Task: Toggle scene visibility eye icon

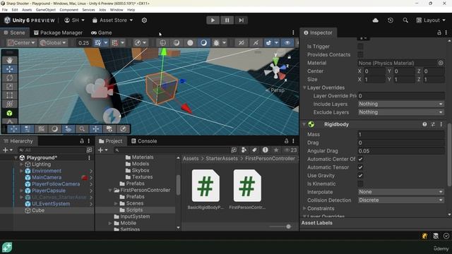Action: pyautogui.click(x=287, y=42)
